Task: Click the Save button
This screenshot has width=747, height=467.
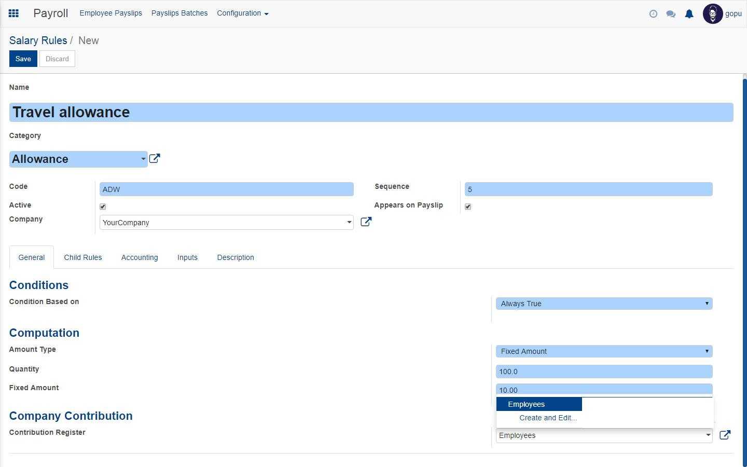Action: pyautogui.click(x=23, y=59)
